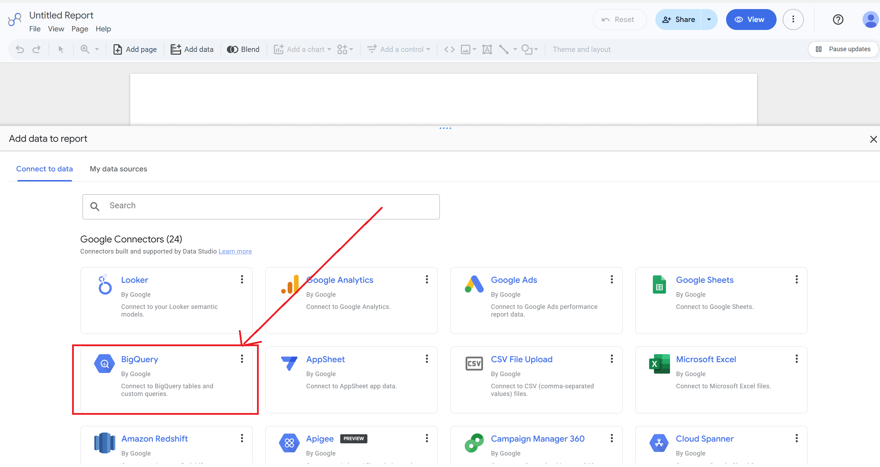880x467 pixels.
Task: Select the Google Analytics connector icon
Action: (x=290, y=284)
